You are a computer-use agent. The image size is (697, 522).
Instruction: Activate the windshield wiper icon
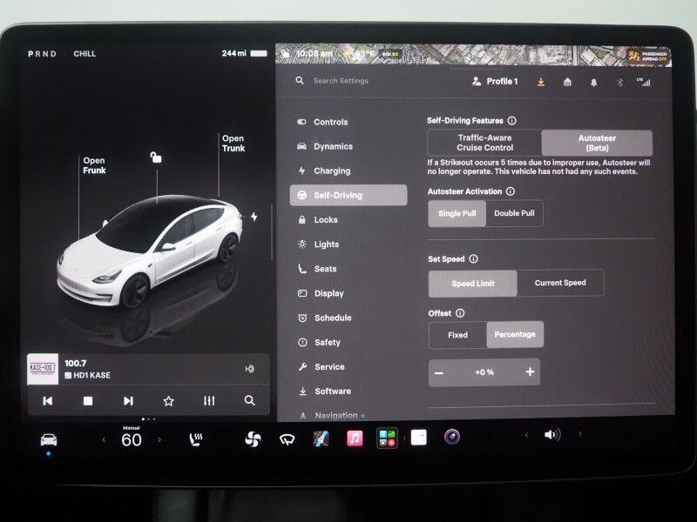point(288,439)
